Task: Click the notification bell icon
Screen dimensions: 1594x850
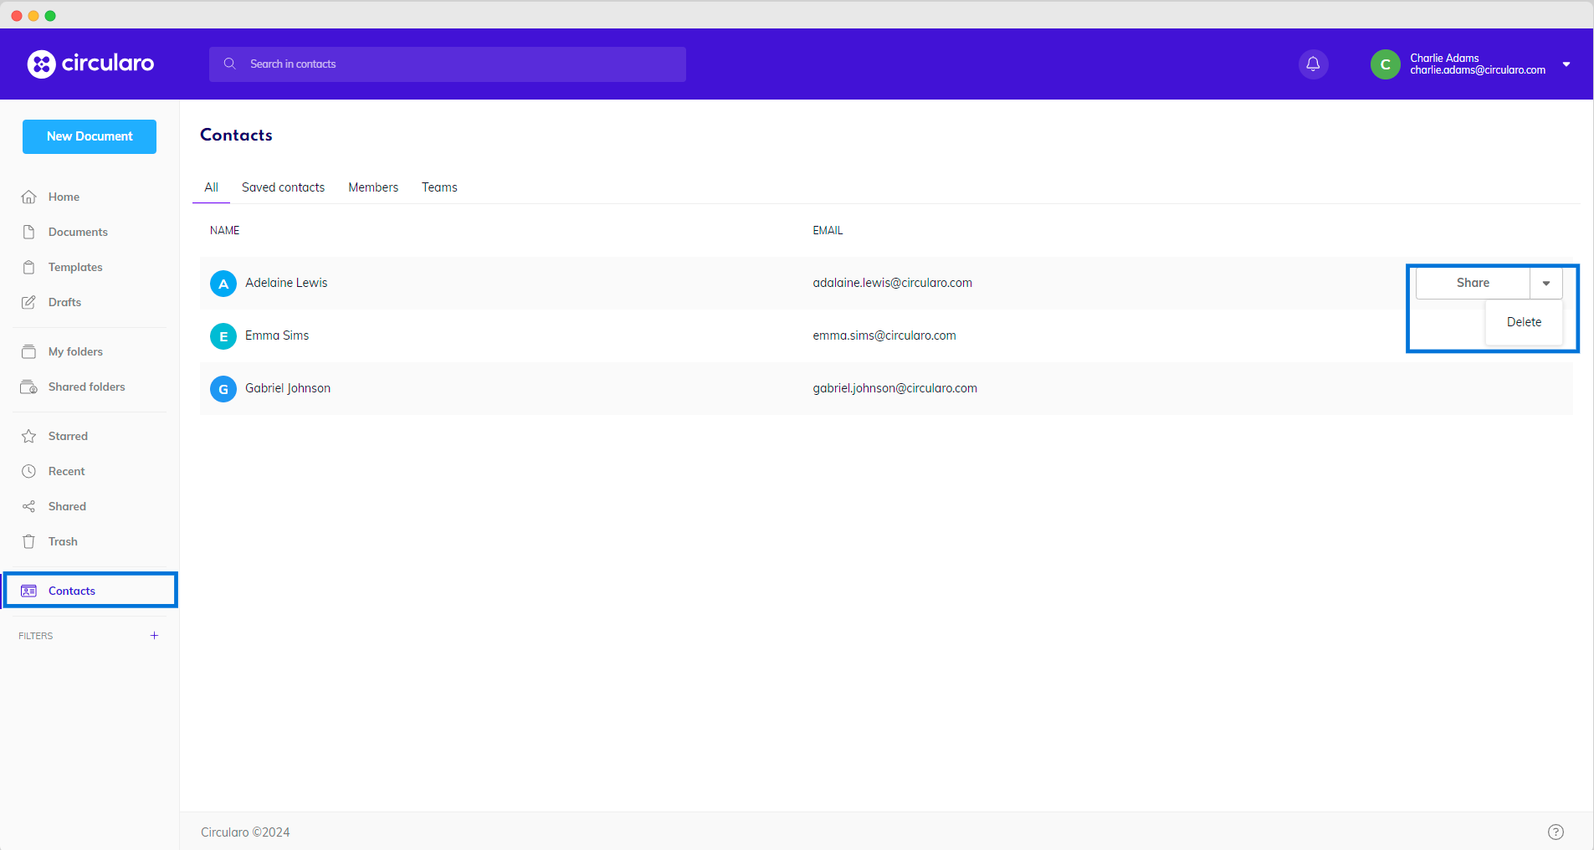Action: tap(1313, 64)
